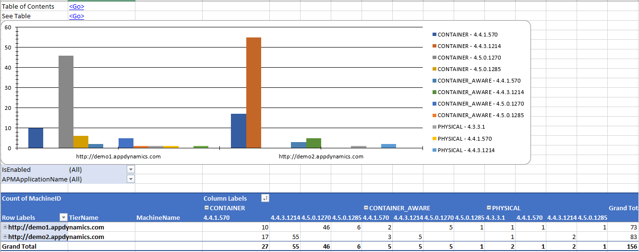
Task: Collapse the CONTAINER_AWARE column group
Action: click(366, 208)
